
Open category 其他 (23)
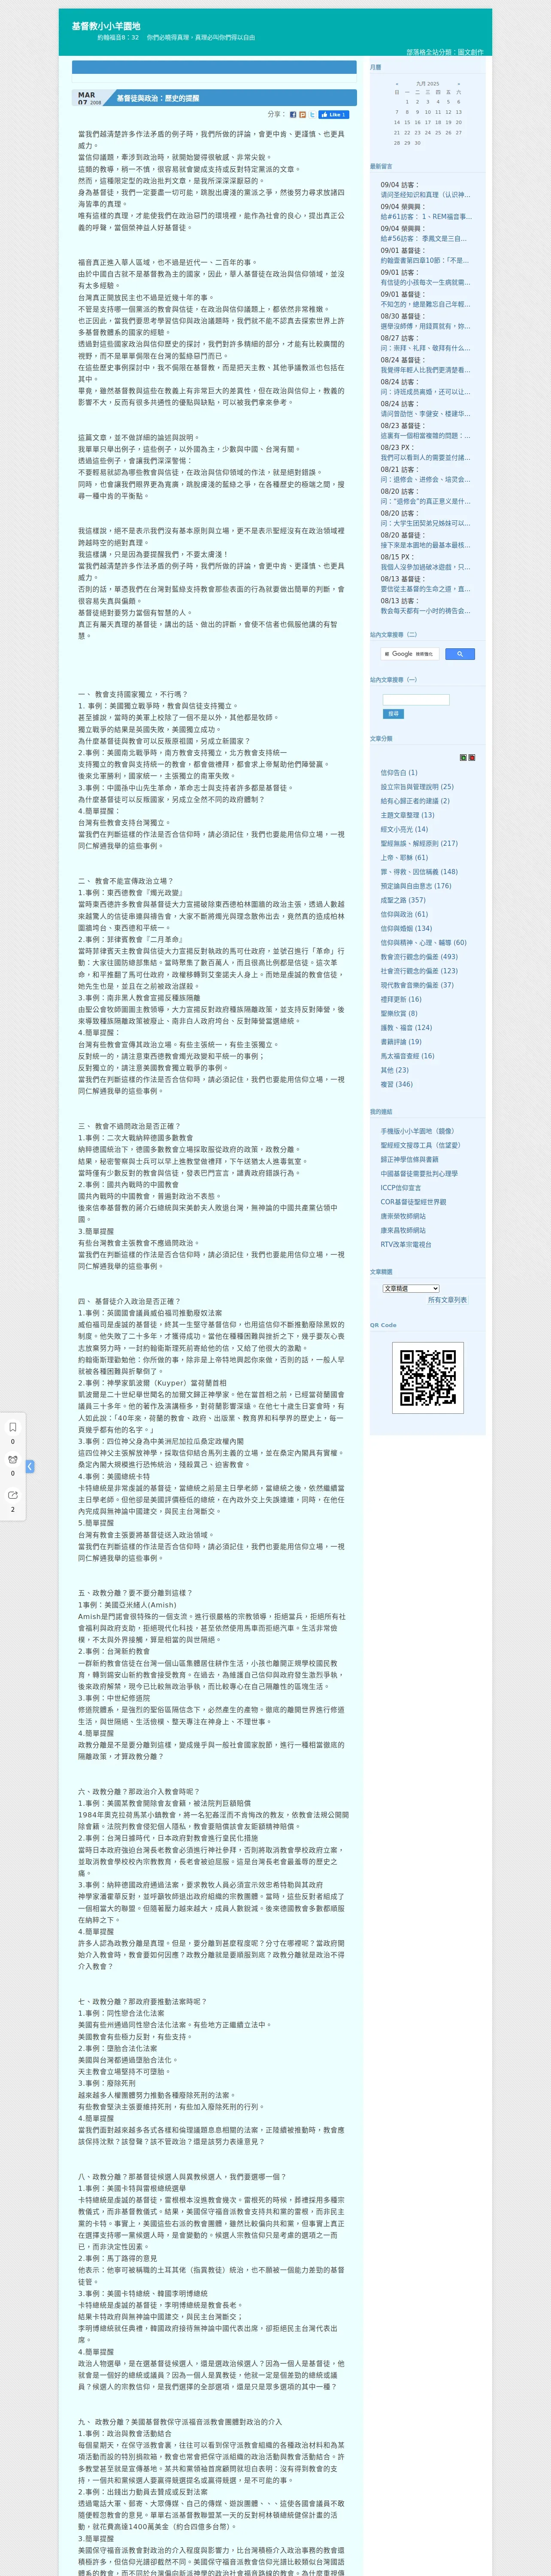tap(395, 1070)
